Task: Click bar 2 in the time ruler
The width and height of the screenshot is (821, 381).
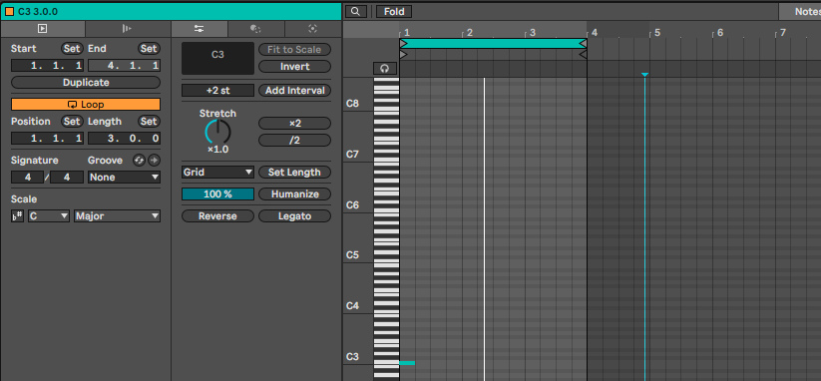Action: click(x=469, y=33)
